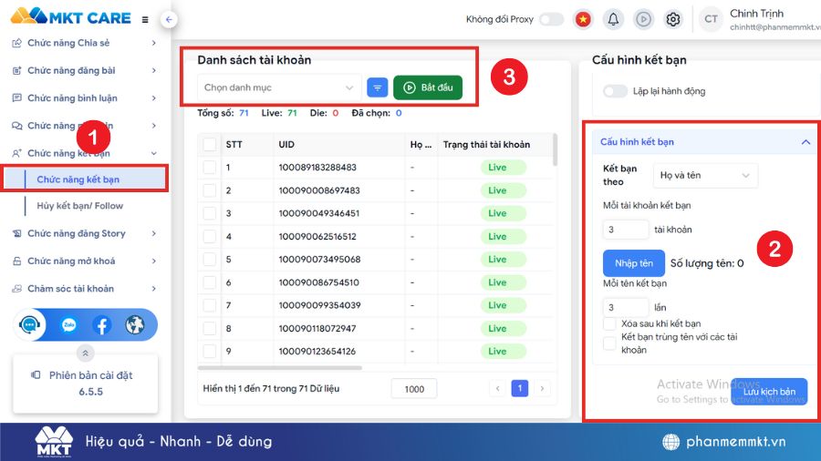Viewport: 821px width, 461px height.
Task: Click the back arrow collapse sidebar button
Action: 169,20
